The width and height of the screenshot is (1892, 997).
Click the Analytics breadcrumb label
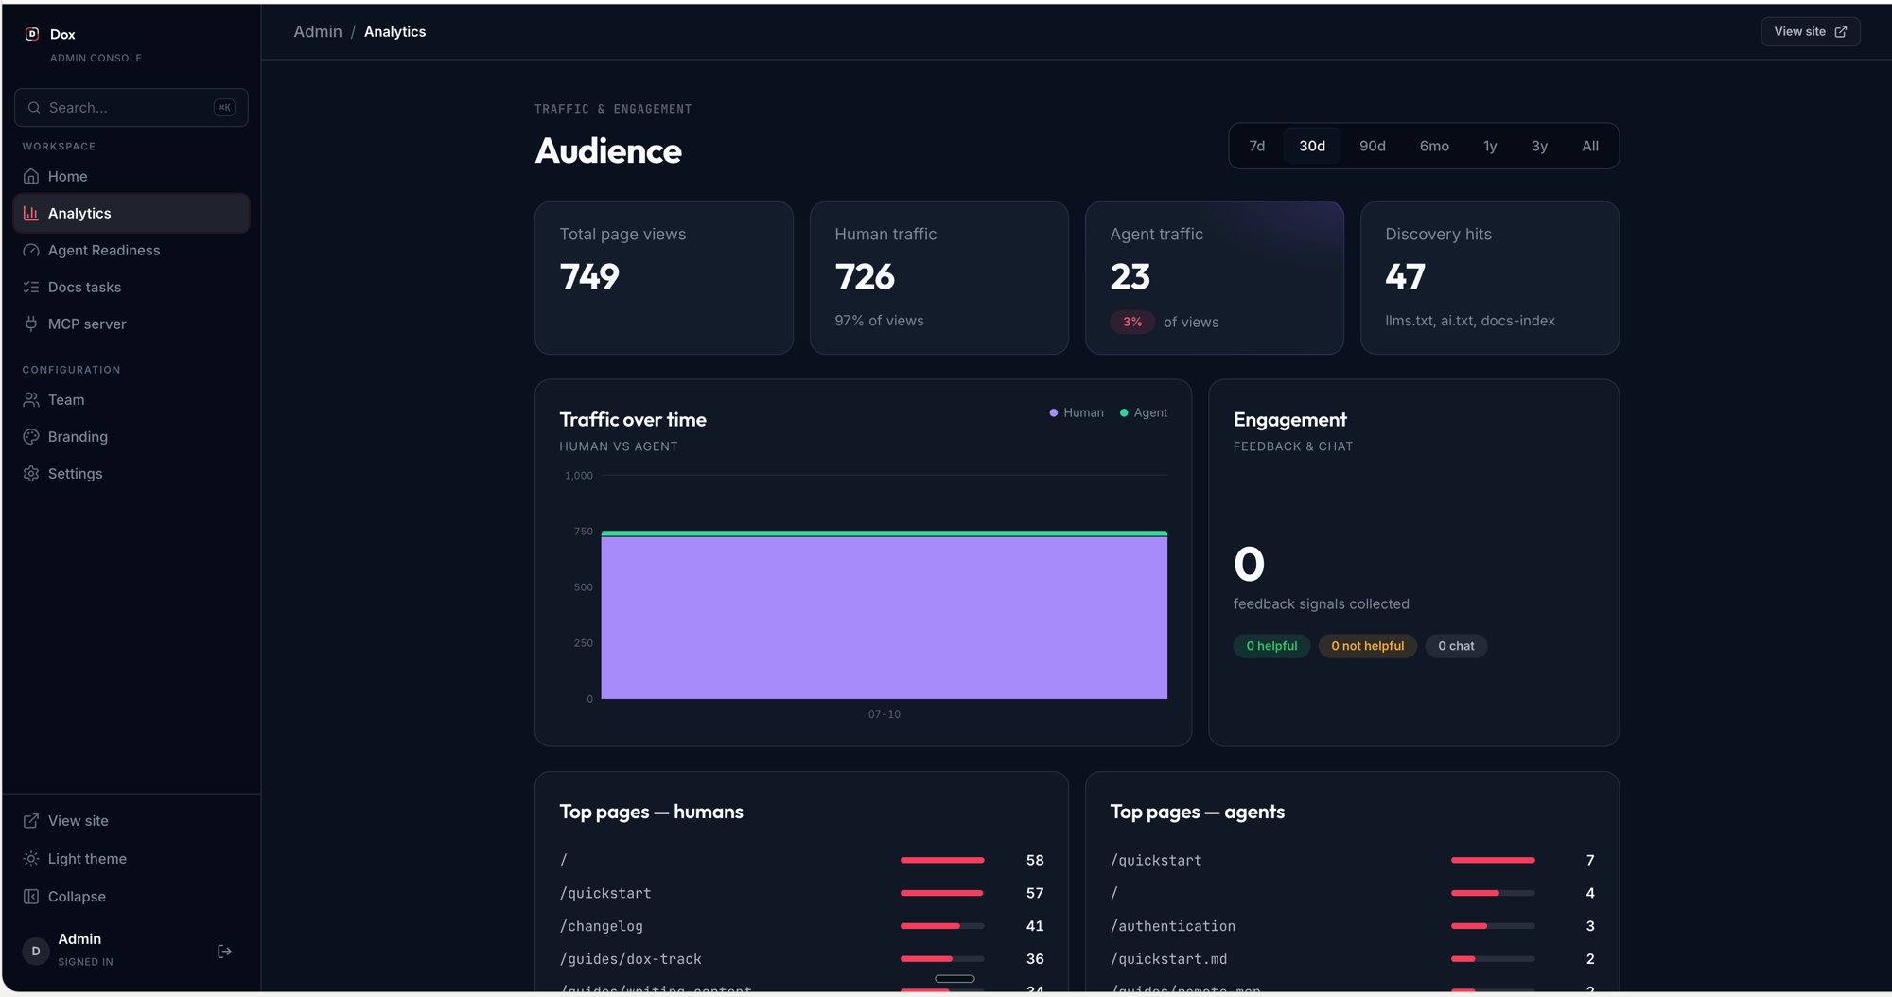tap(394, 31)
